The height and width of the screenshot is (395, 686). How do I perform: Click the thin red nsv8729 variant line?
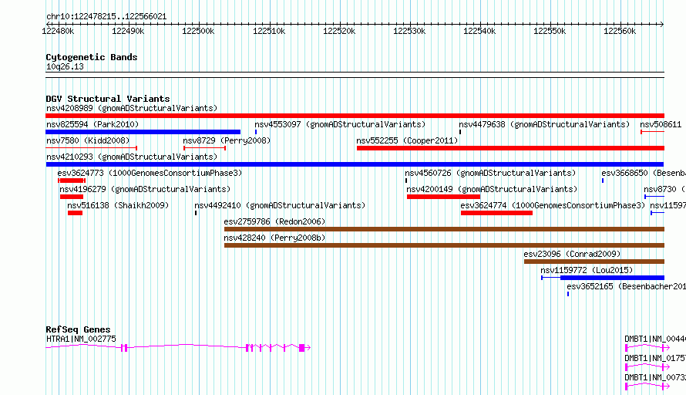pos(204,148)
